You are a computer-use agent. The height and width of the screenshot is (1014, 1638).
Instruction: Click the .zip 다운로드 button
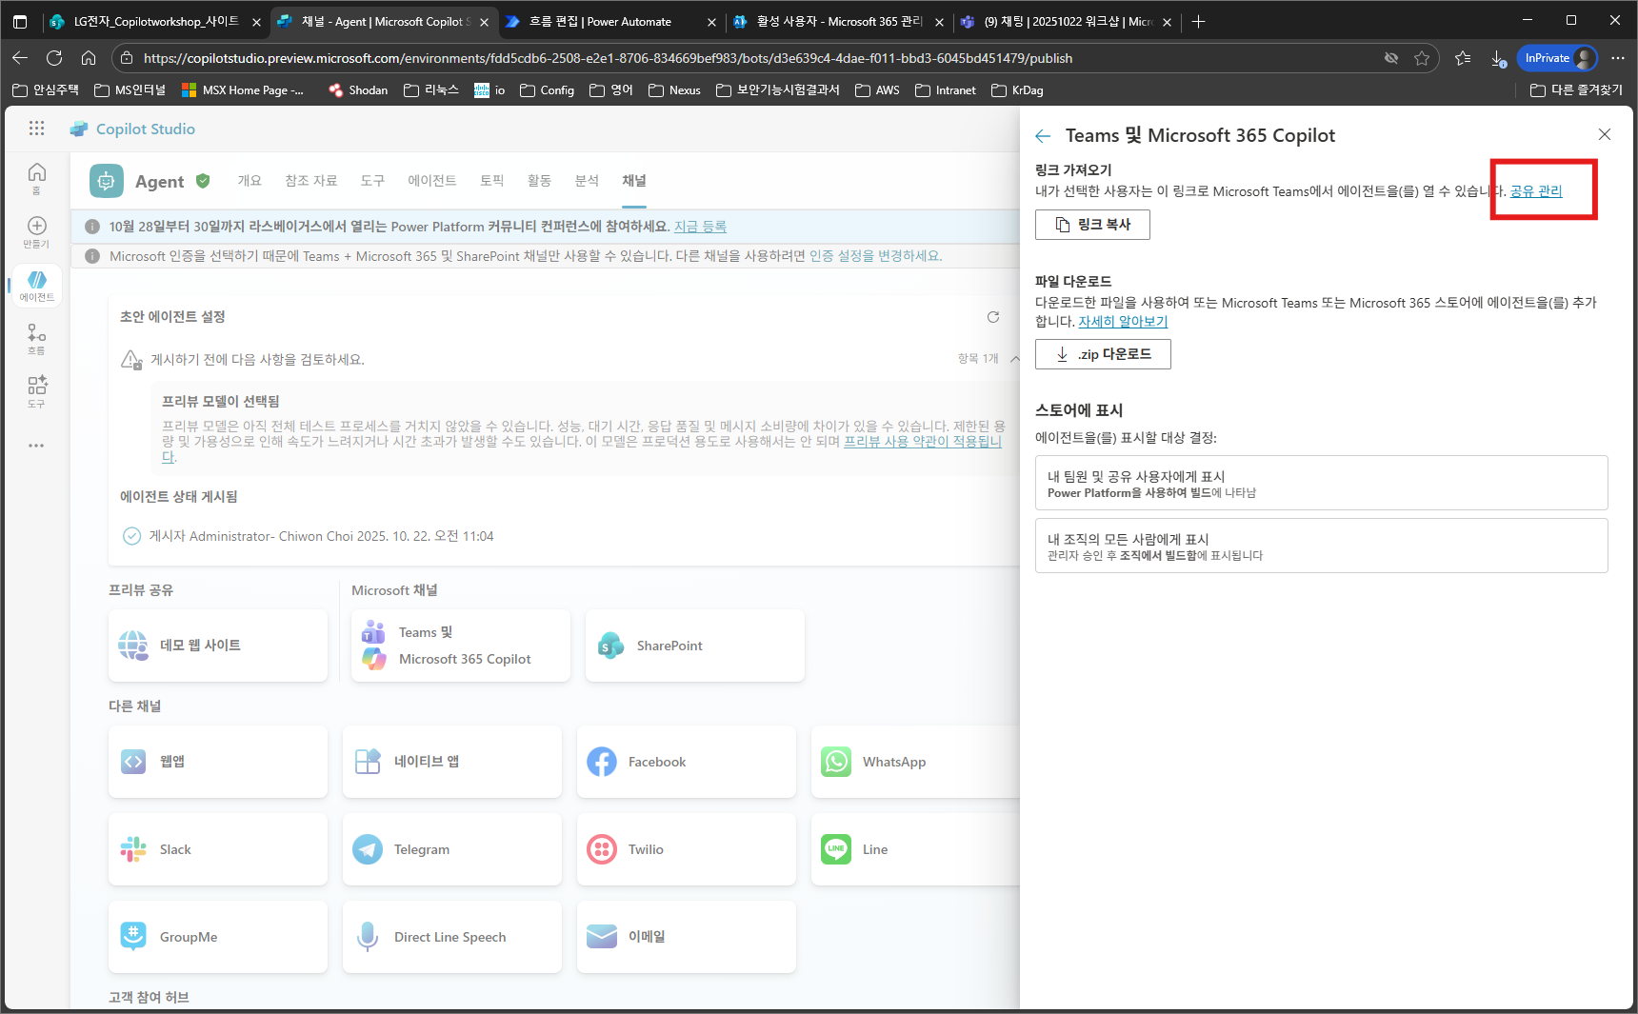1103,354
